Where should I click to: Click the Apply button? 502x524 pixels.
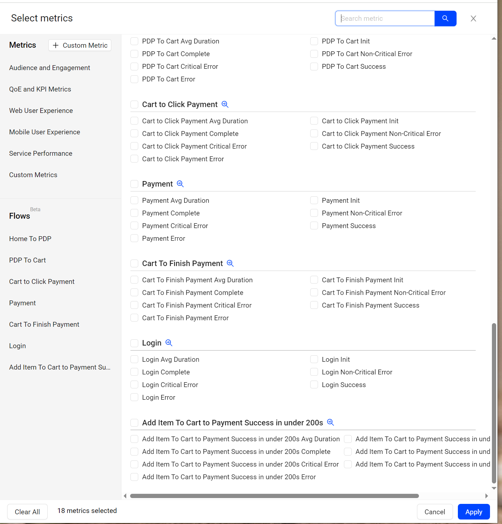pyautogui.click(x=473, y=512)
